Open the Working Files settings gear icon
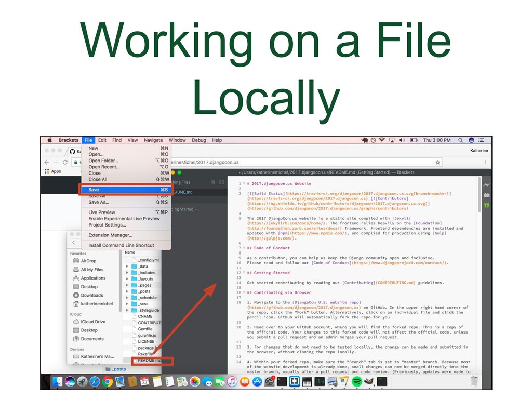 pos(213,182)
